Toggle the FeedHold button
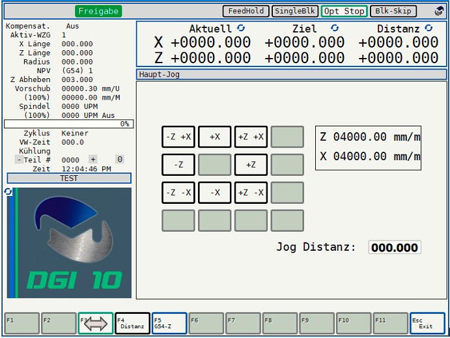This screenshot has width=450, height=338. (x=246, y=11)
